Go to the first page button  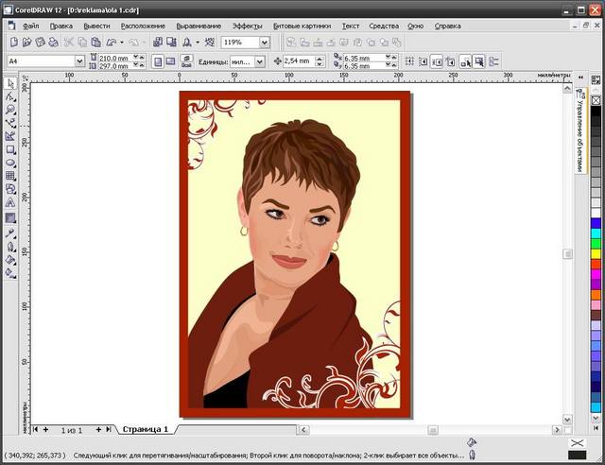[x=36, y=429]
